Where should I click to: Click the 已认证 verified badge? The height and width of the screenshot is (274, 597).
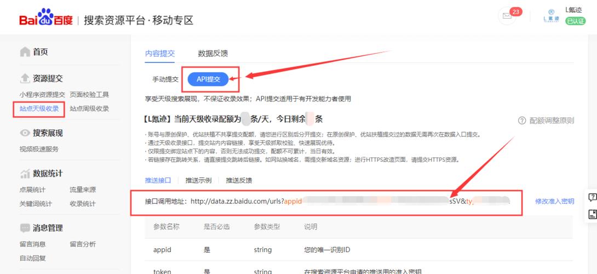(x=575, y=21)
